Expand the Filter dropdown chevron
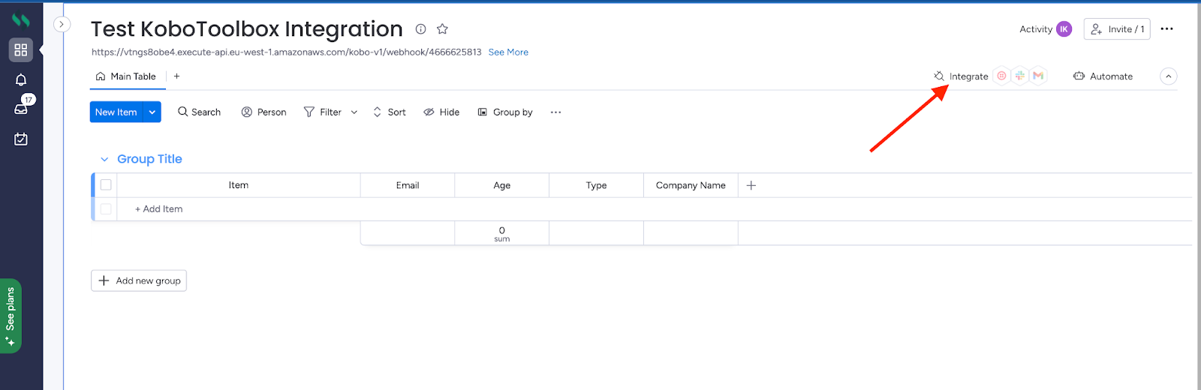 354,112
